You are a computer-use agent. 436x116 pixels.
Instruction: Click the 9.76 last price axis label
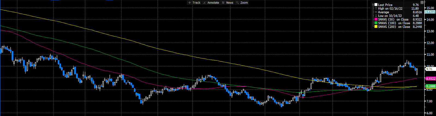(x=429, y=69)
